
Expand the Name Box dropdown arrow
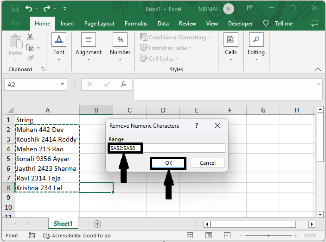point(63,85)
